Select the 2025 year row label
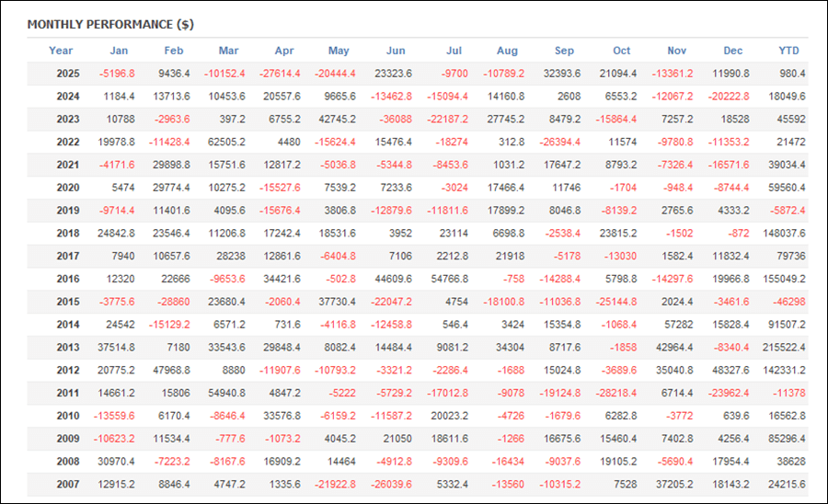The height and width of the screenshot is (504, 828). click(x=66, y=74)
